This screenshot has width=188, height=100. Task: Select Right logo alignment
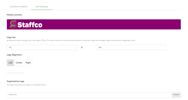pyautogui.click(x=28, y=63)
